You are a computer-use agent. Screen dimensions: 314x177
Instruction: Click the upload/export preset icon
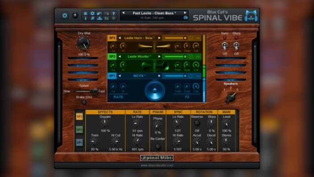tap(99, 18)
